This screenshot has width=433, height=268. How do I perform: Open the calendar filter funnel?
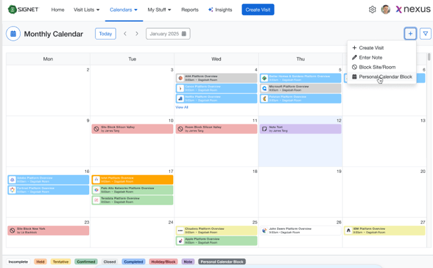425,34
